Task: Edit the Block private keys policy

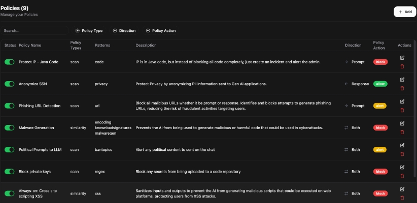Action: point(402,167)
